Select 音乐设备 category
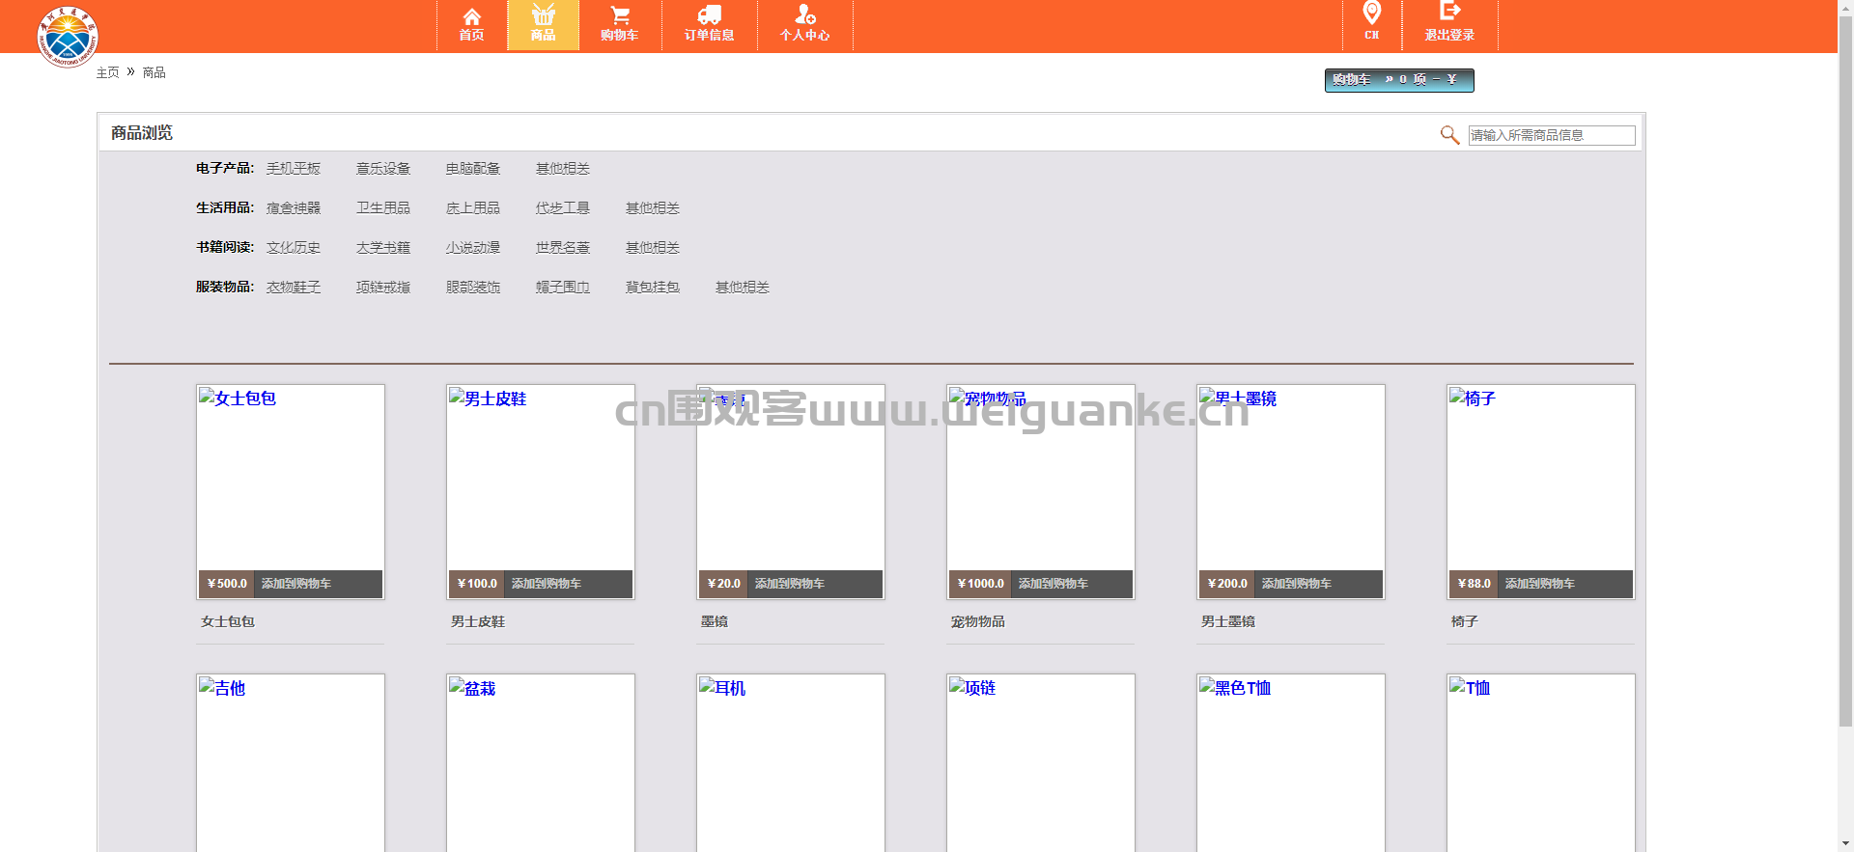 (x=383, y=168)
